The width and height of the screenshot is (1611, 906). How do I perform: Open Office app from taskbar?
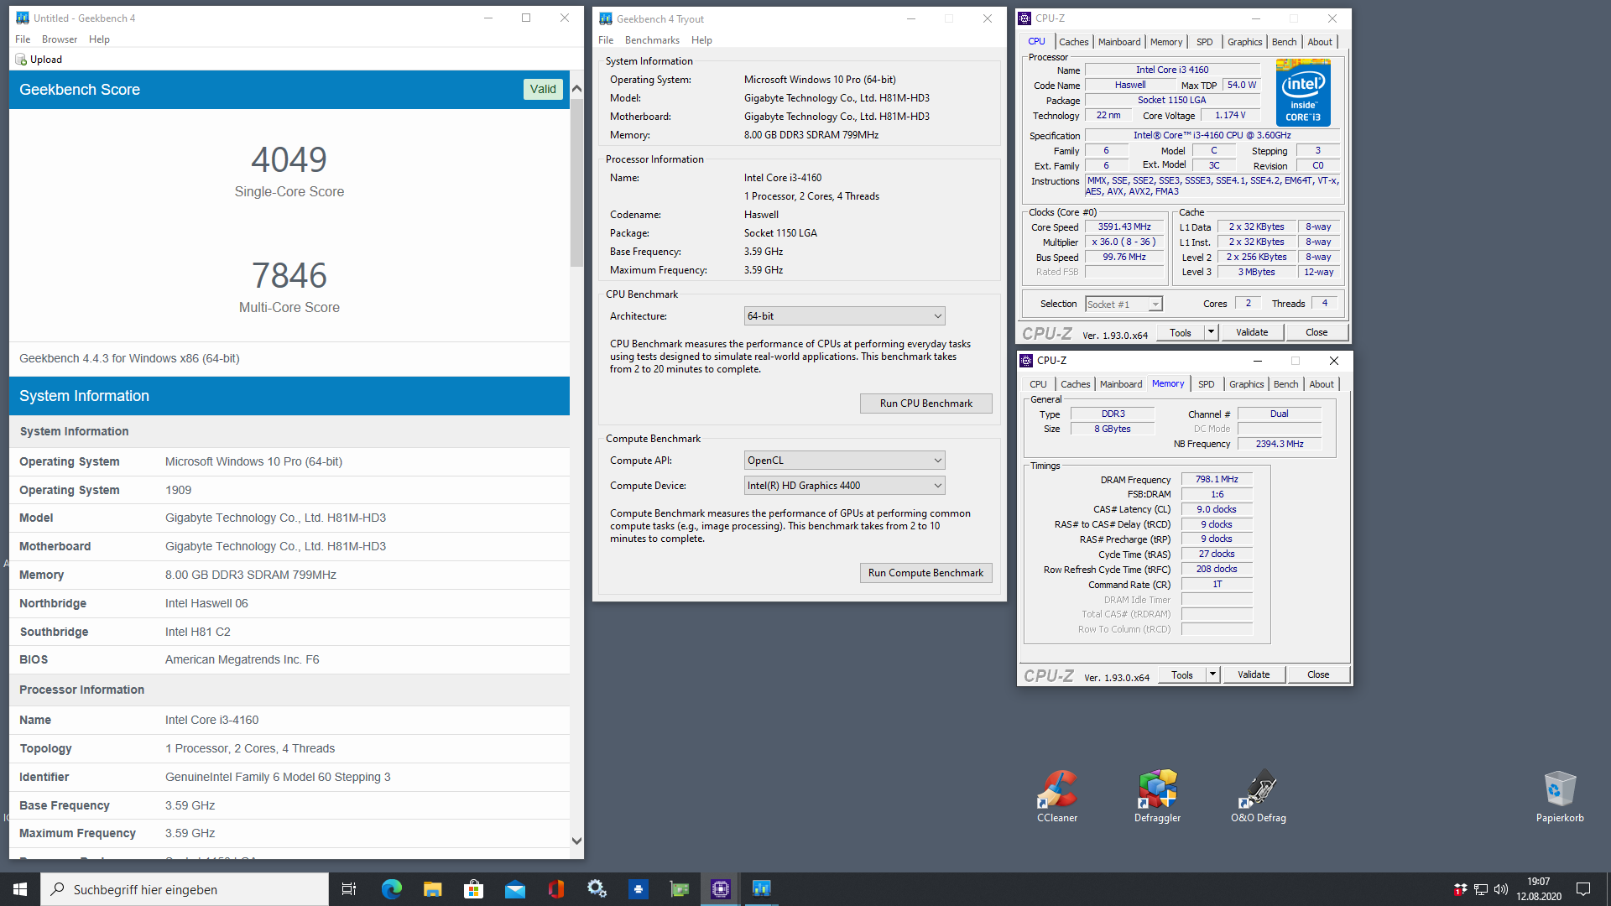(555, 889)
